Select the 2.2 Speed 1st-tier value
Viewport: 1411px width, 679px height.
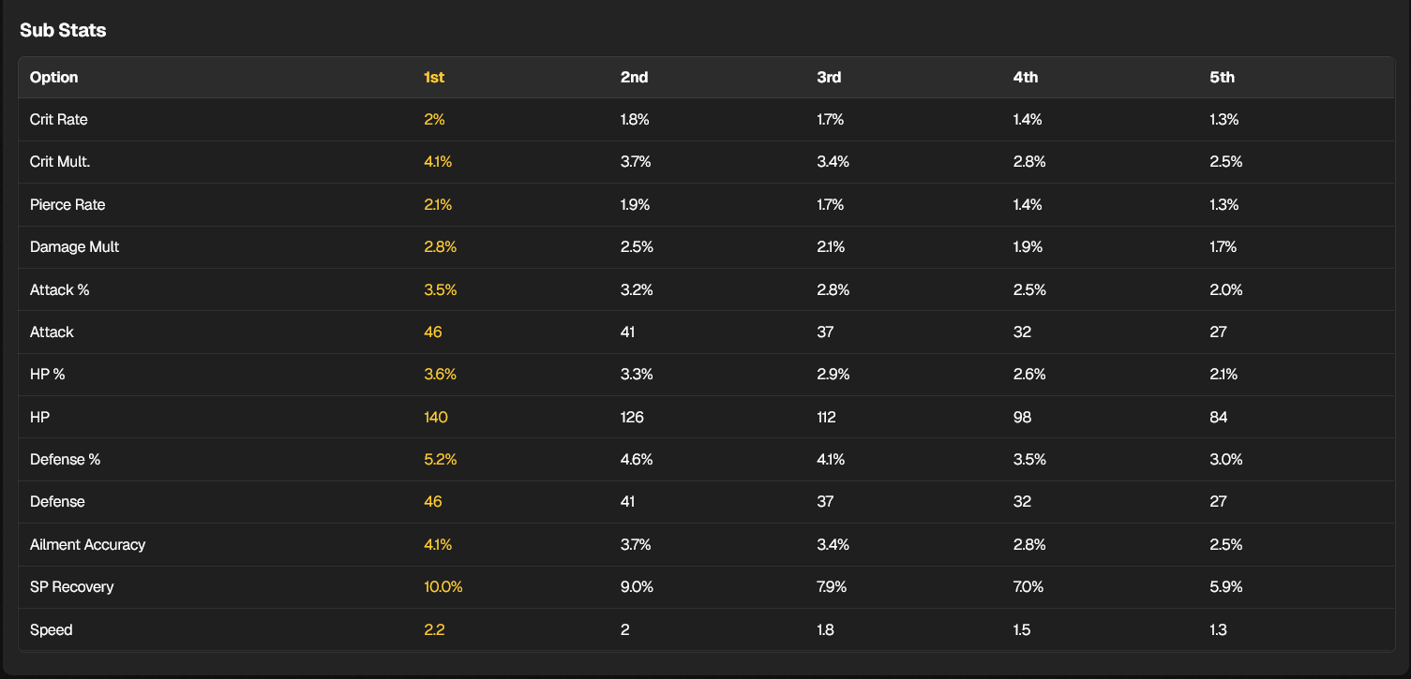[434, 629]
